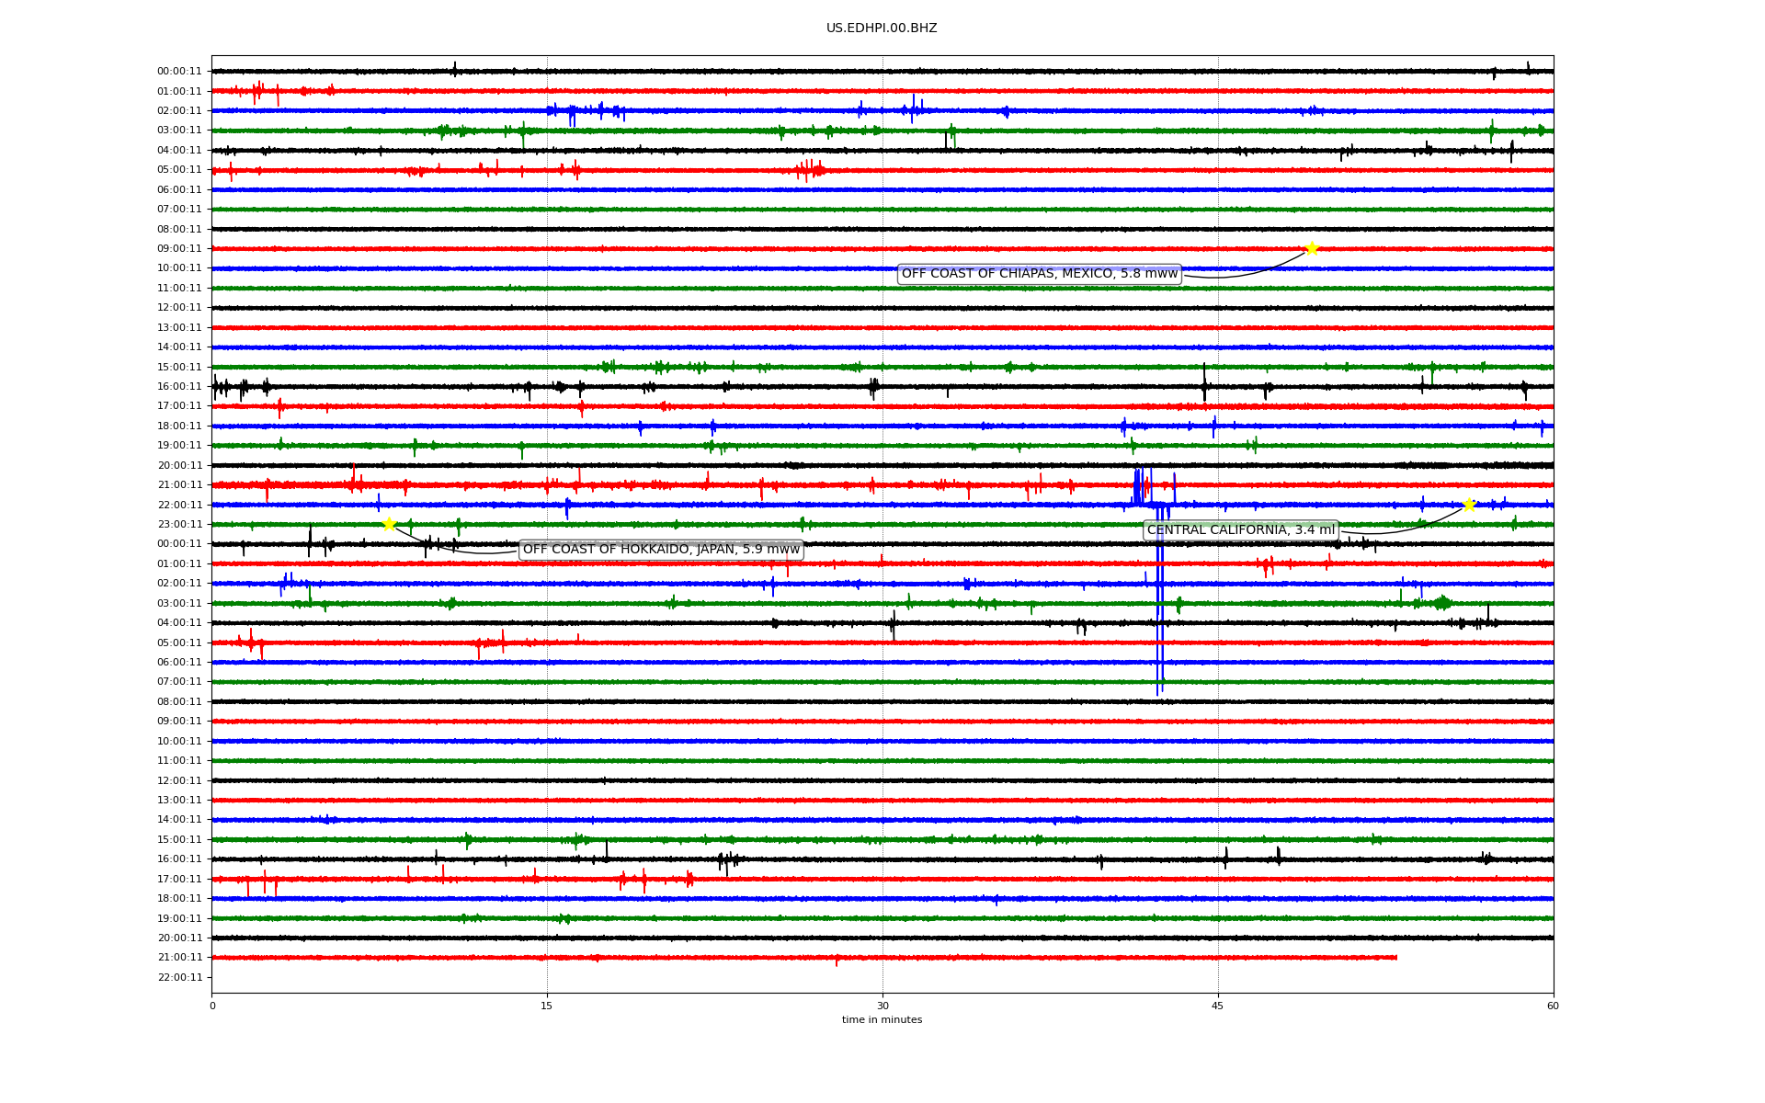
Task: Click the 23:00:11 row label
Action: (179, 525)
